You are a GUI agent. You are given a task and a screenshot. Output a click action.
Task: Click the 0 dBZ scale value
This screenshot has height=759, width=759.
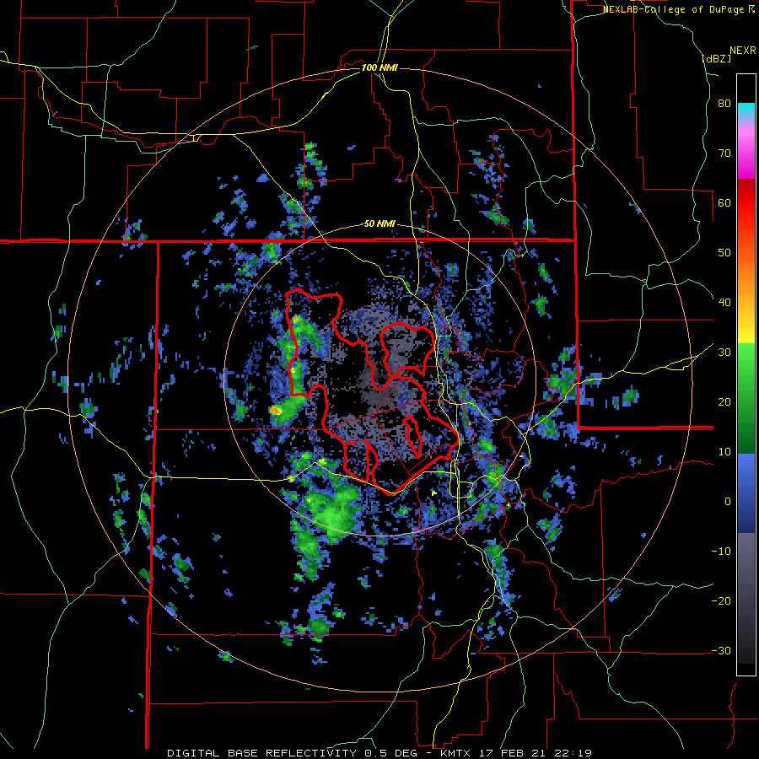[x=728, y=502]
